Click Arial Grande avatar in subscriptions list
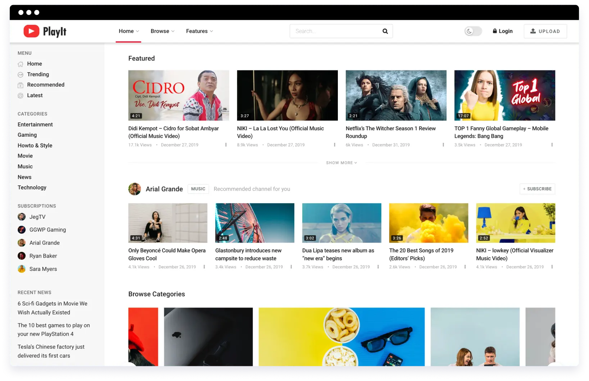The width and height of the screenshot is (589, 381). pyautogui.click(x=22, y=243)
